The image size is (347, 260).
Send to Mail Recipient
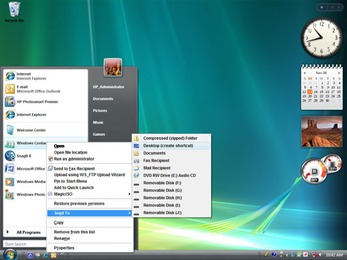pyautogui.click(x=171, y=168)
